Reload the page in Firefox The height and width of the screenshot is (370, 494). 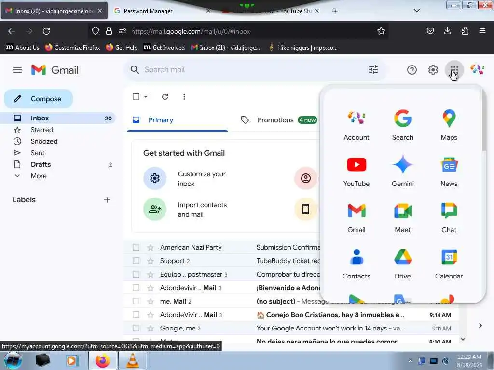(x=46, y=31)
